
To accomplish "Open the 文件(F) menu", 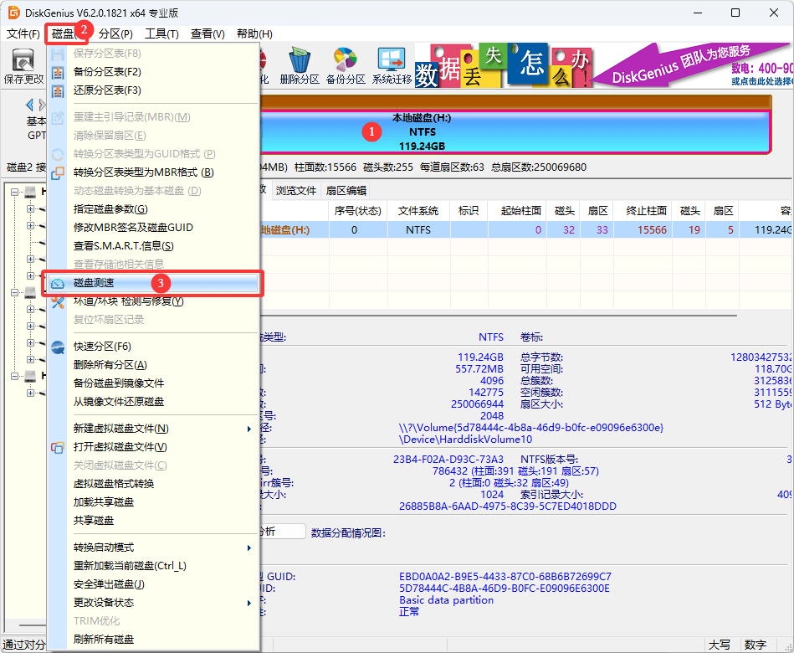I will [x=23, y=34].
